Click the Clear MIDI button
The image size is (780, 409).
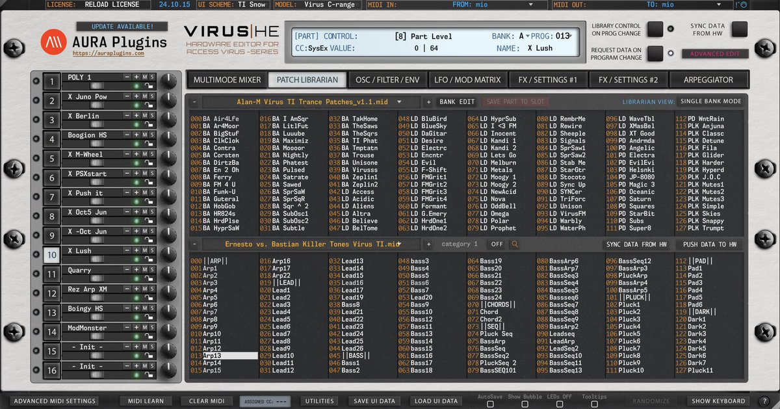207,401
